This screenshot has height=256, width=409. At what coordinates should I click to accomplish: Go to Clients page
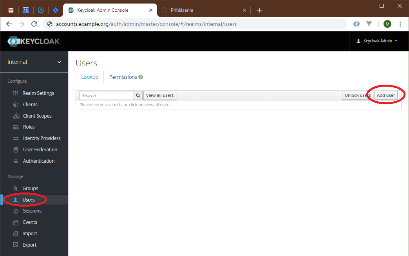pyautogui.click(x=30, y=104)
